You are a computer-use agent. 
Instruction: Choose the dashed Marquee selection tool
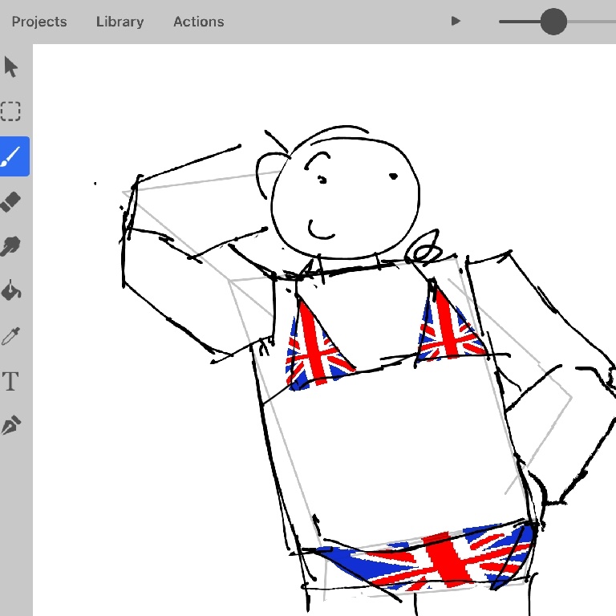(10, 111)
